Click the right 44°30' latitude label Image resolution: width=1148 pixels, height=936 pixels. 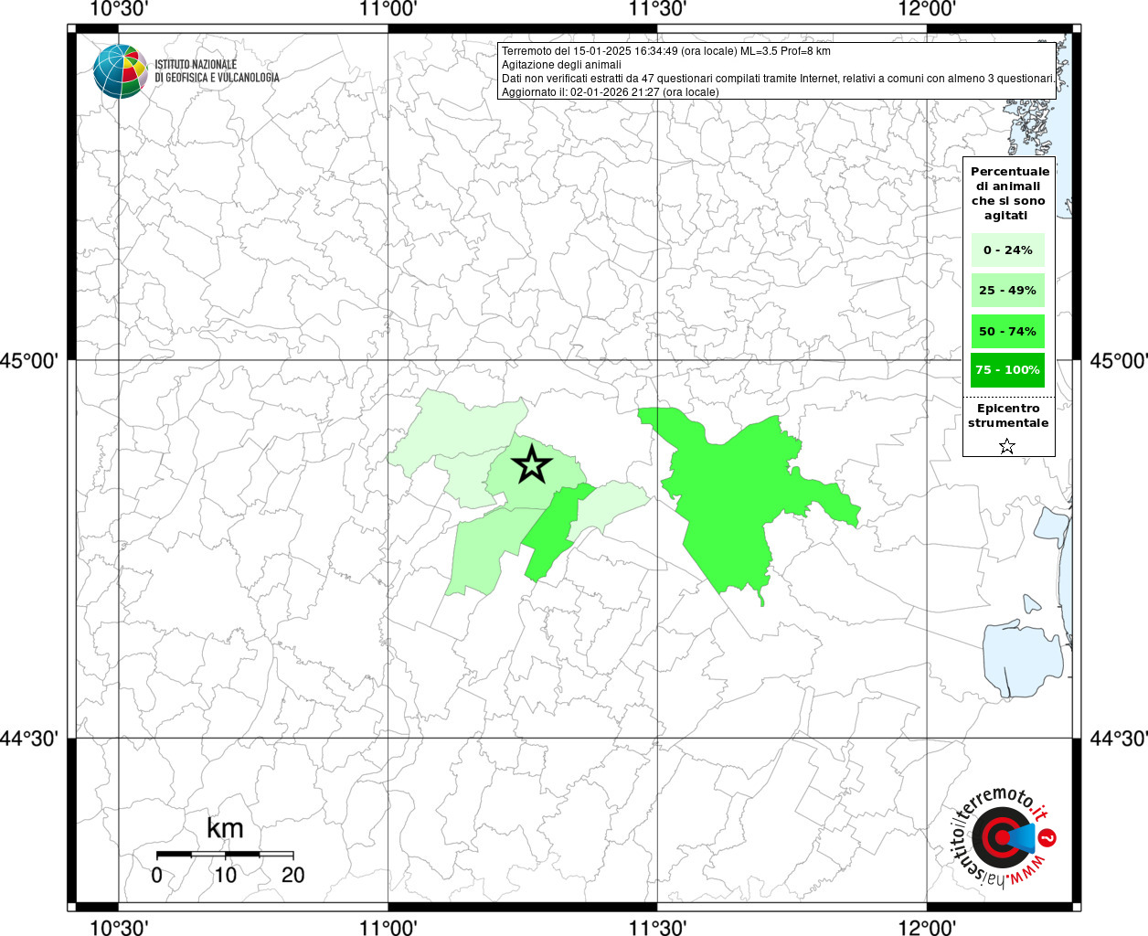pyautogui.click(x=1118, y=739)
